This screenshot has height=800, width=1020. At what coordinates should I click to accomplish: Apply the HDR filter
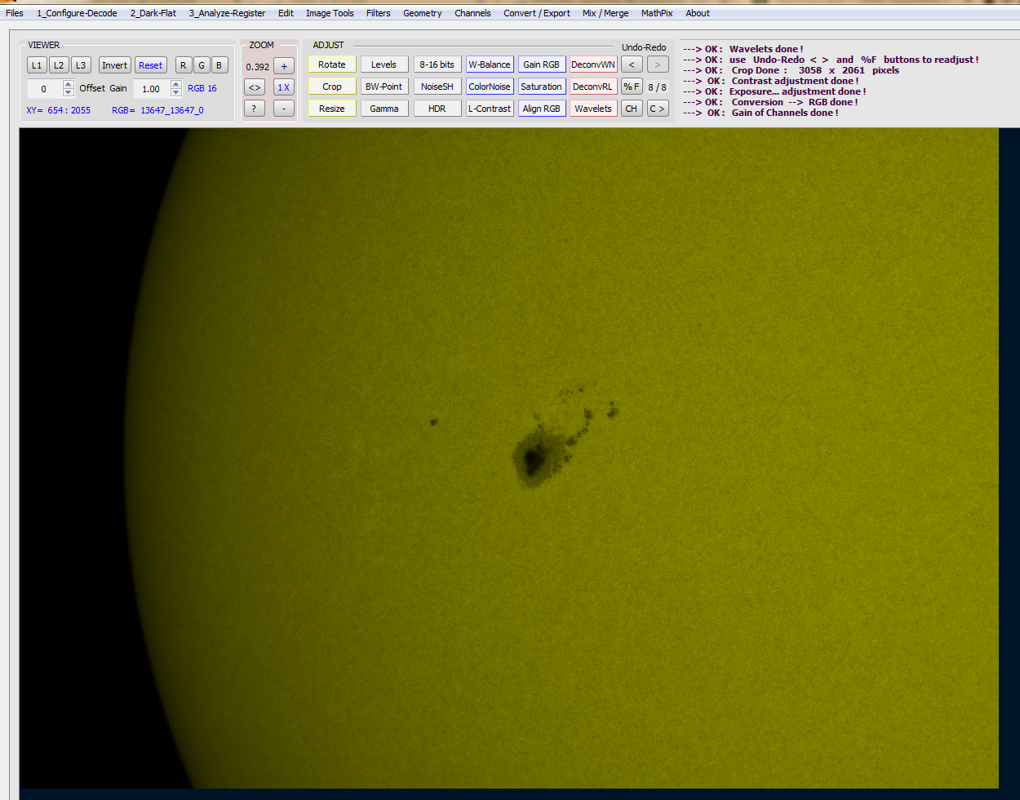437,108
